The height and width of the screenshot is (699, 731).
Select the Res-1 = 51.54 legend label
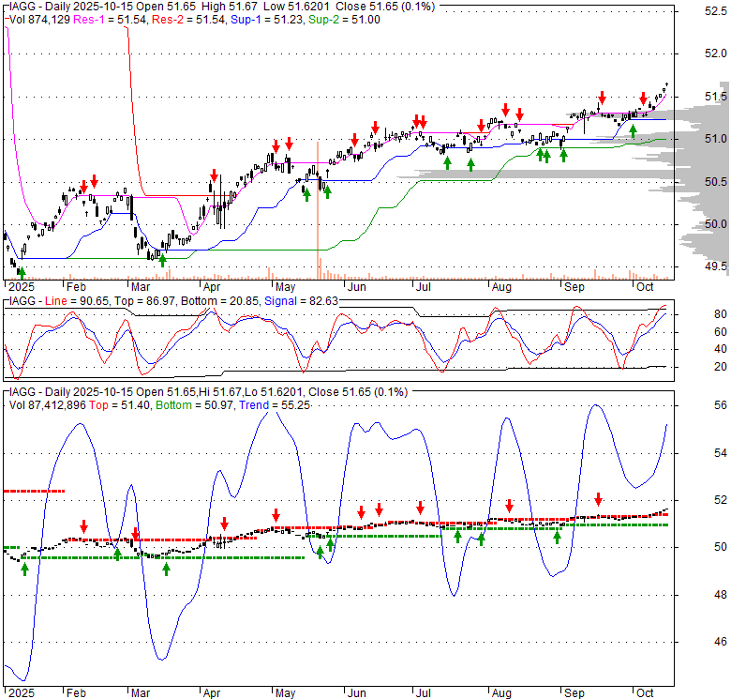tap(102, 17)
